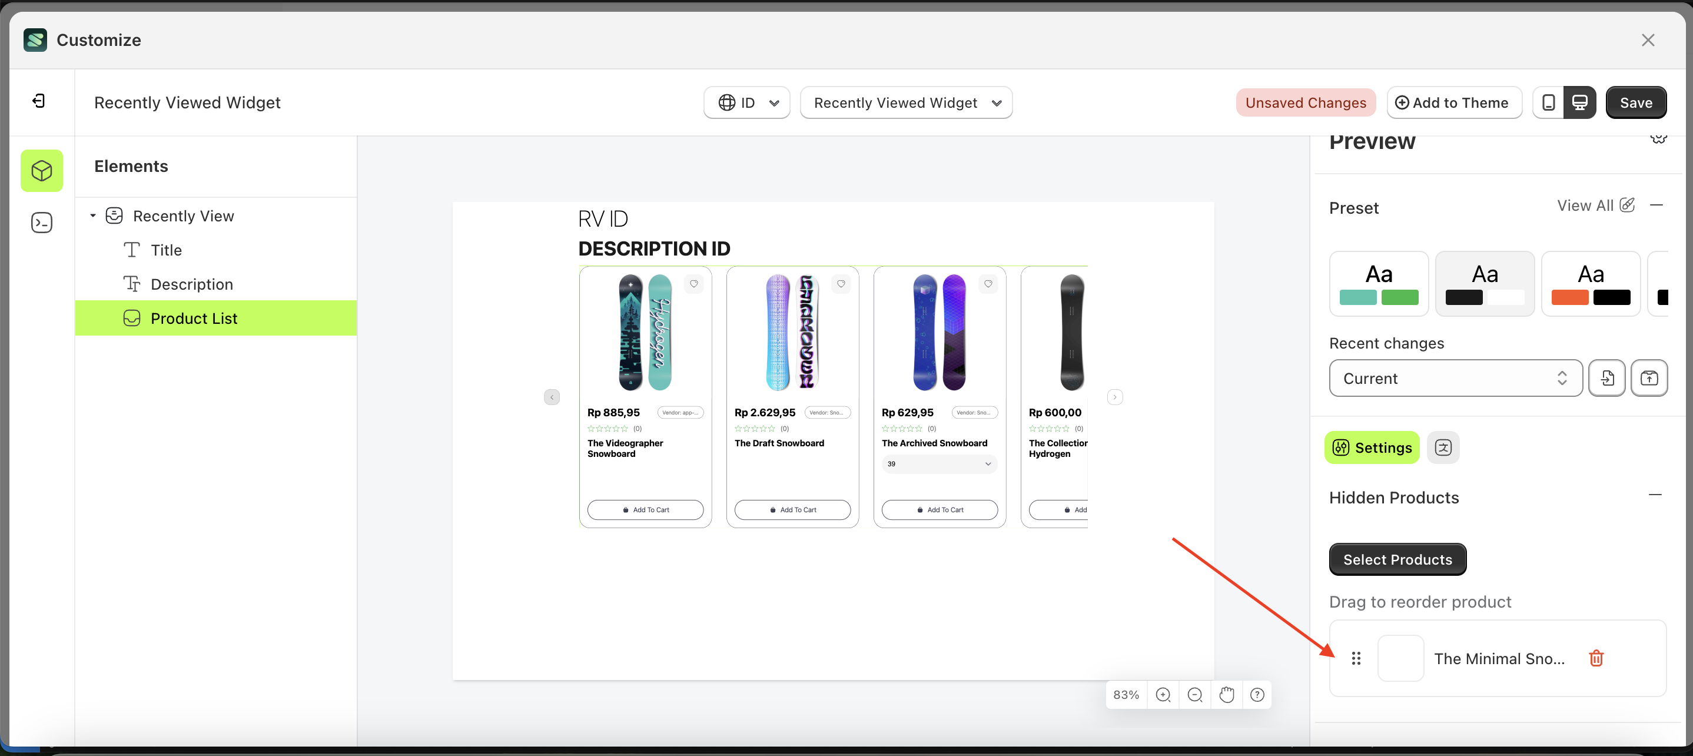
Task: Activate the hand pan tool
Action: [1226, 695]
